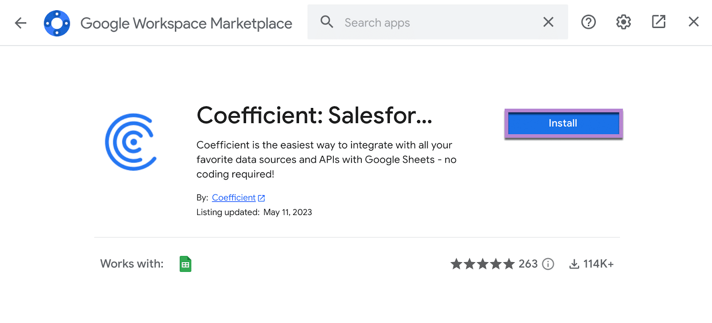Click the Google Workspace Marketplace logo
This screenshot has height=323, width=712.
point(57,23)
